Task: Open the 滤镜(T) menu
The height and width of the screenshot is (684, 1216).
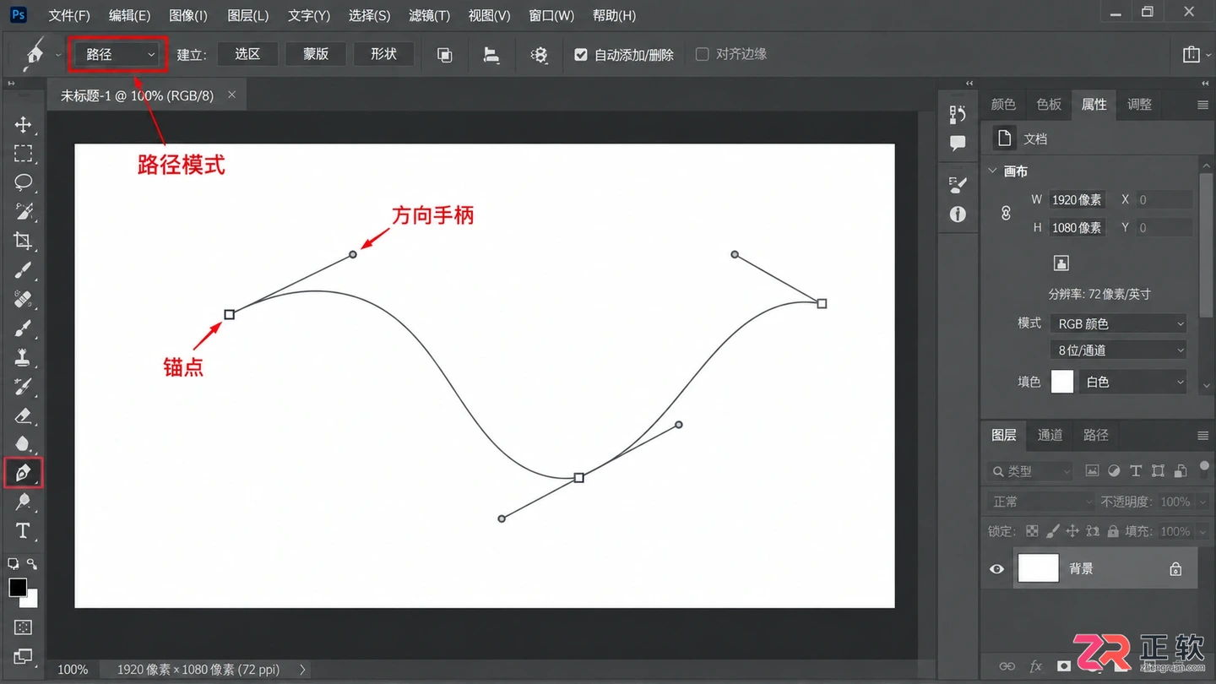Action: tap(429, 15)
